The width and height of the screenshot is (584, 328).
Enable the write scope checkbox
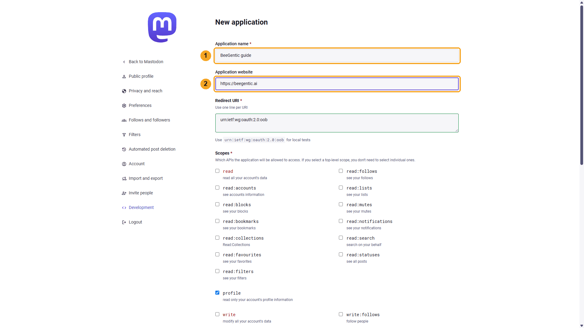(x=217, y=314)
